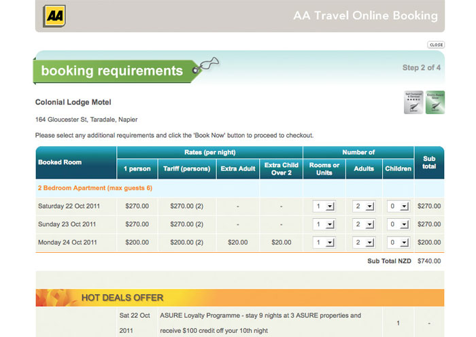Click the green Qualmark Enviro award badge
The width and height of the screenshot is (476, 337).
point(435,103)
